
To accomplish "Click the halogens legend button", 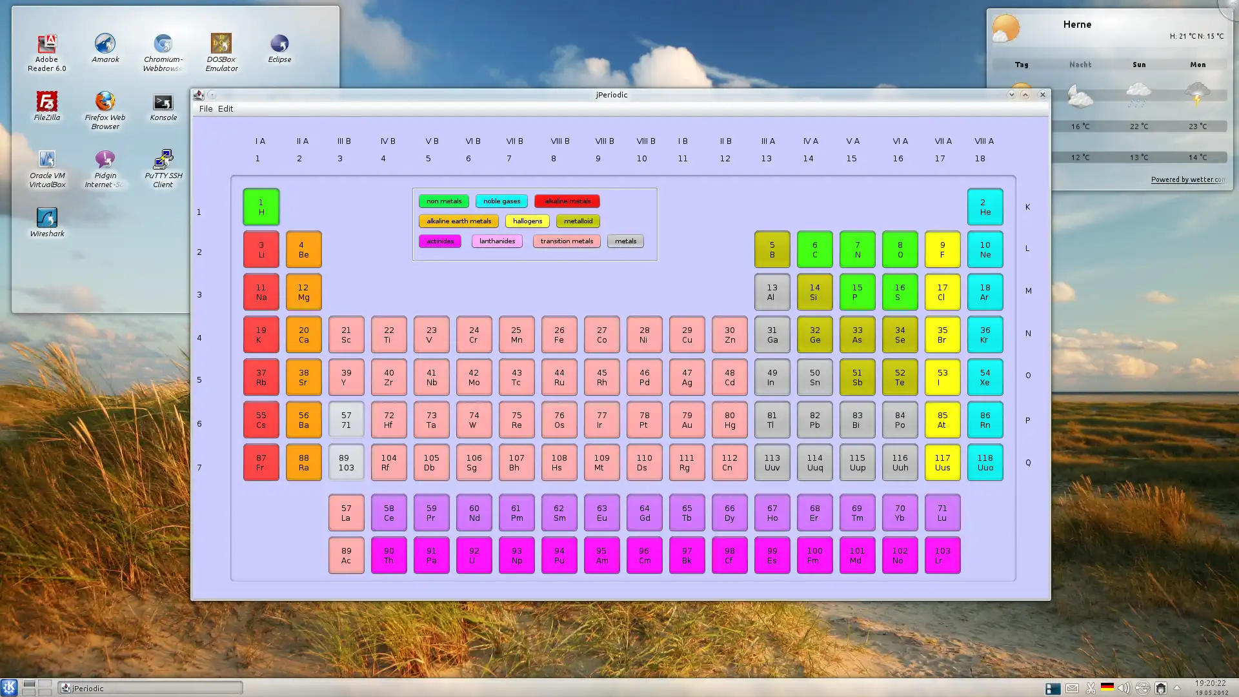I will click(528, 221).
